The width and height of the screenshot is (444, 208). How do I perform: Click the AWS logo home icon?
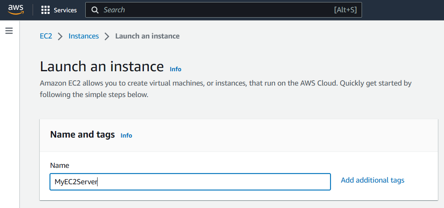point(16,10)
